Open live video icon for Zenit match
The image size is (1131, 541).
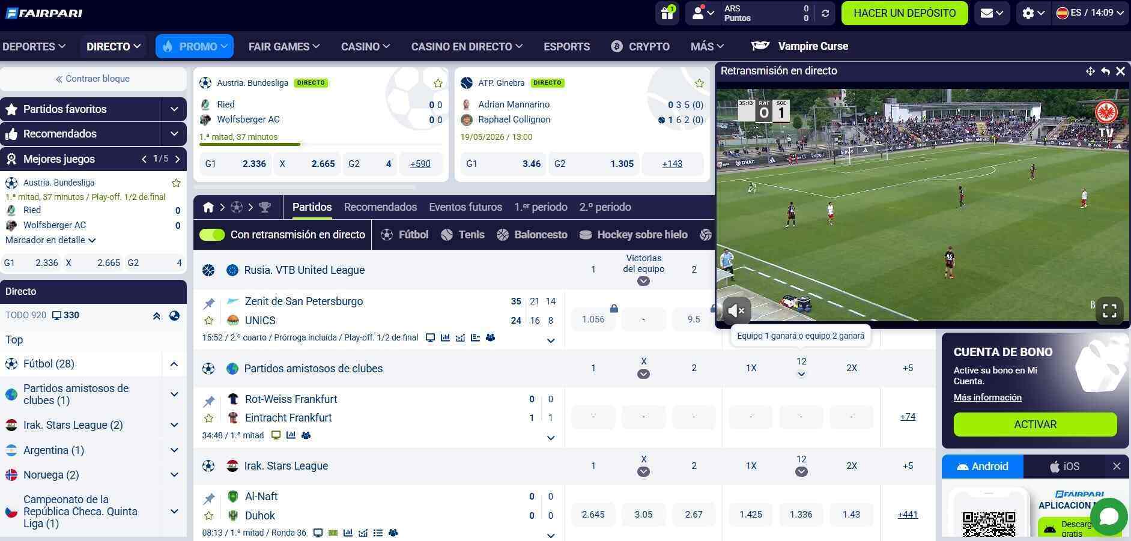pos(430,337)
